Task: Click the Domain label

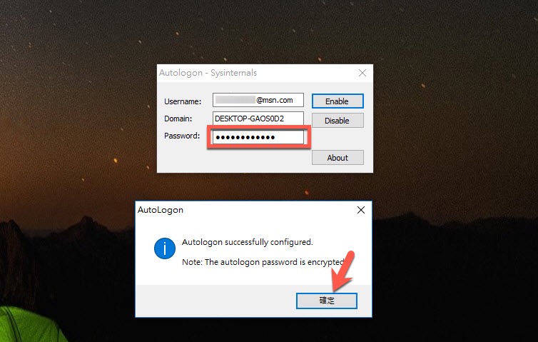Action: click(x=178, y=119)
